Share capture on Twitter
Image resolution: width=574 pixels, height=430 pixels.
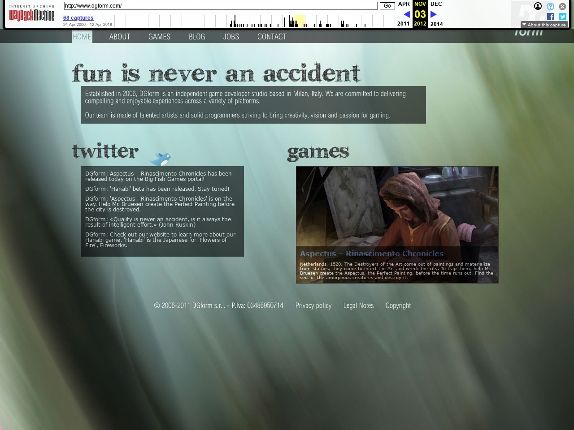pos(563,17)
